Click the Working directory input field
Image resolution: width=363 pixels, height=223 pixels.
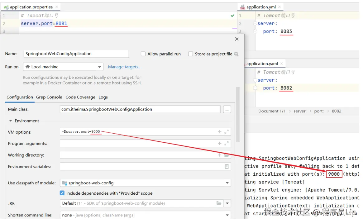146,155
